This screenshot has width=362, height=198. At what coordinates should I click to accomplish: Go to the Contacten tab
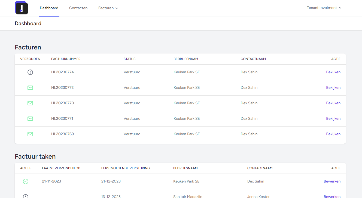[x=78, y=8]
